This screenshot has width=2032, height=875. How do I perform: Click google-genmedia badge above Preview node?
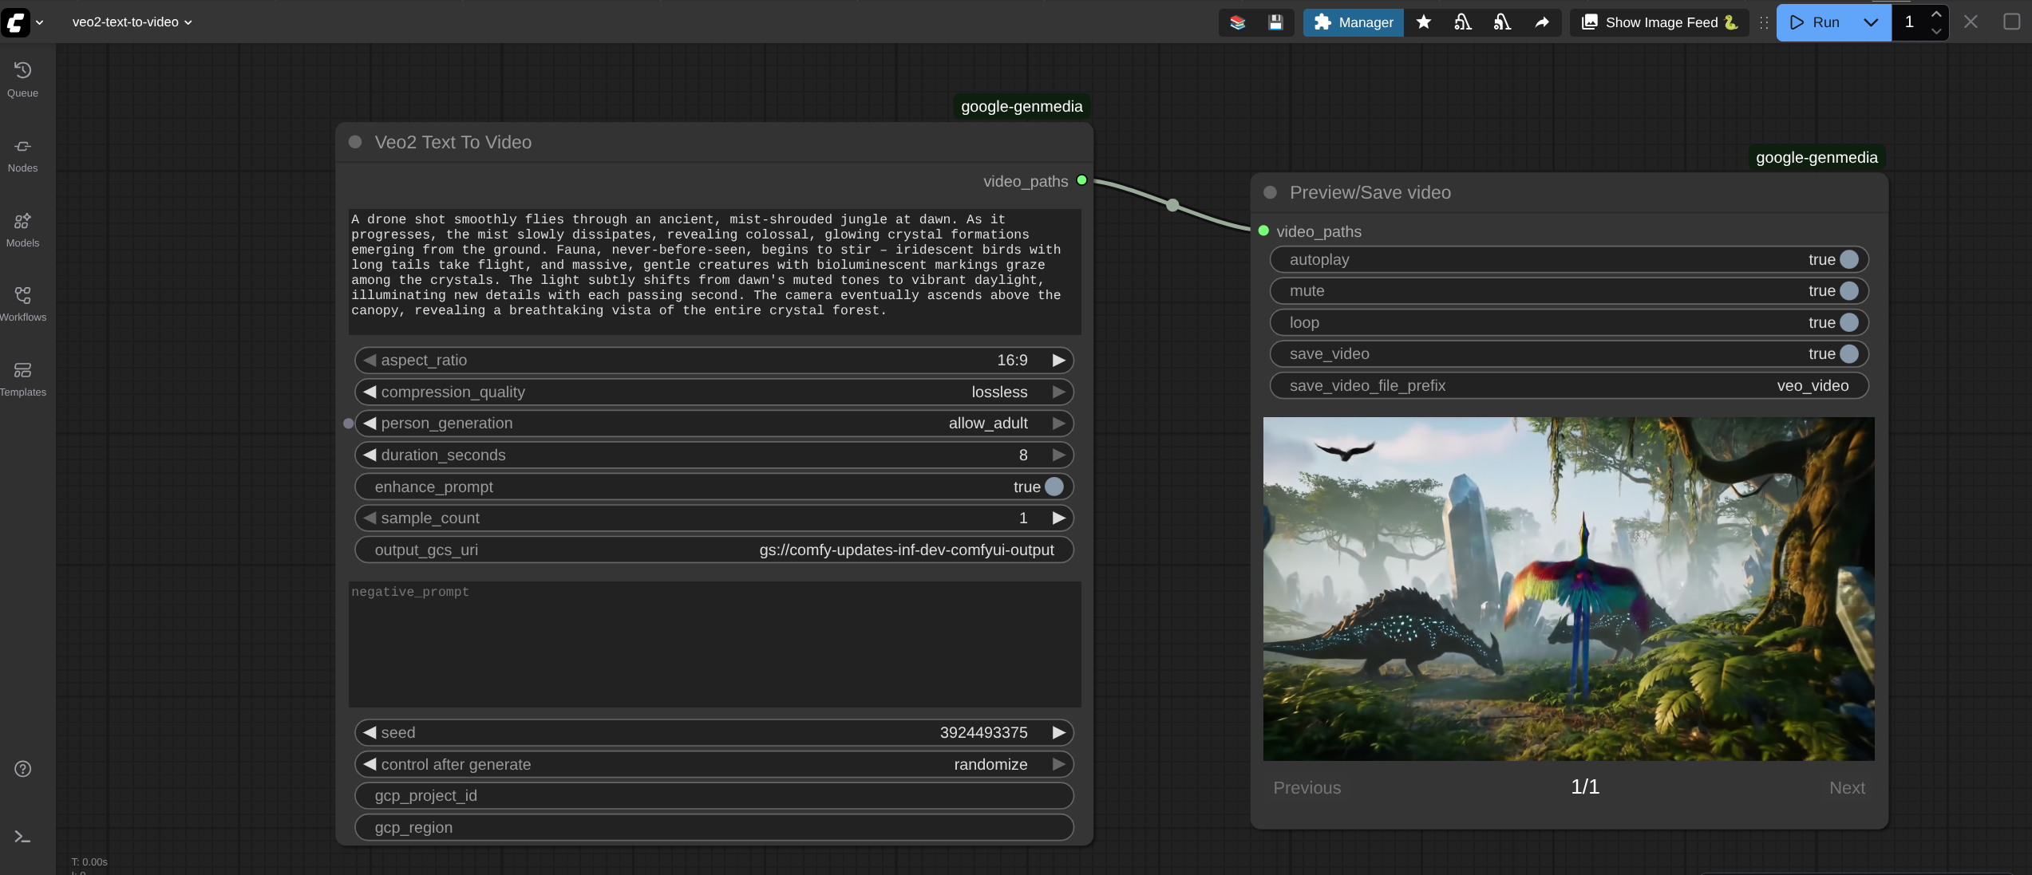tap(1817, 158)
